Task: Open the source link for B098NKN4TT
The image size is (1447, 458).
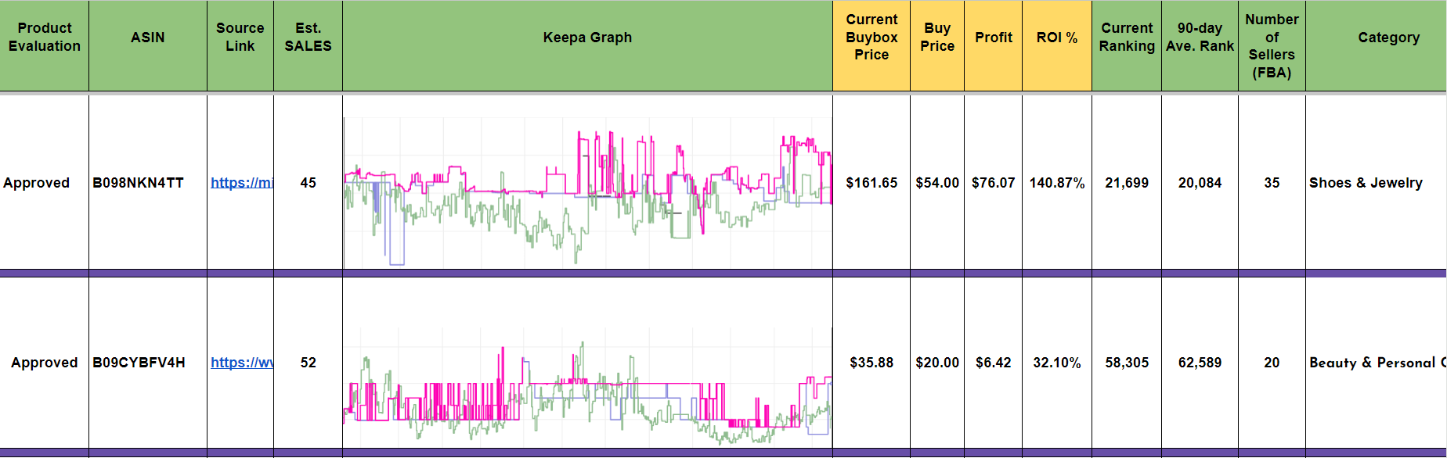Action: click(242, 183)
